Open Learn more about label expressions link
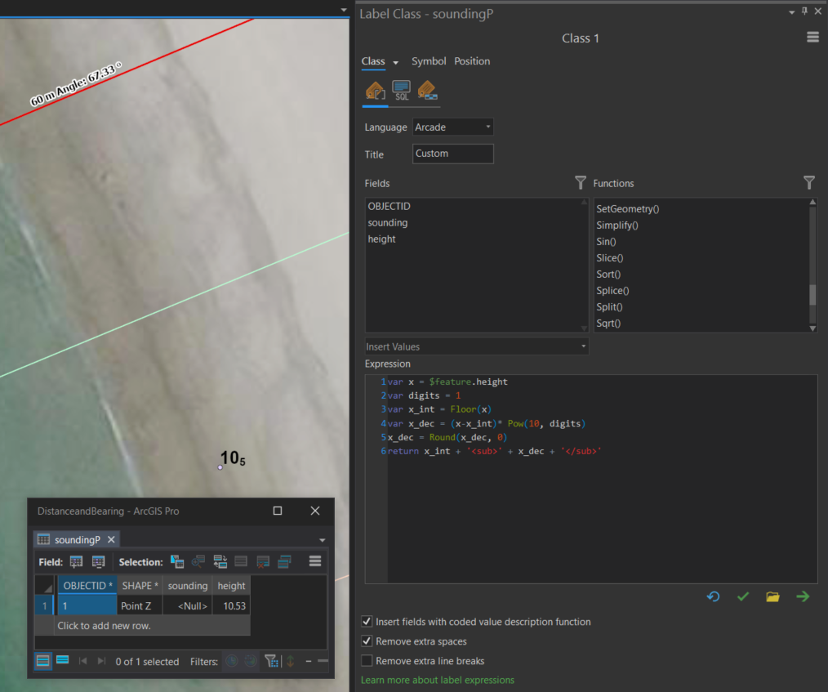 pos(437,680)
